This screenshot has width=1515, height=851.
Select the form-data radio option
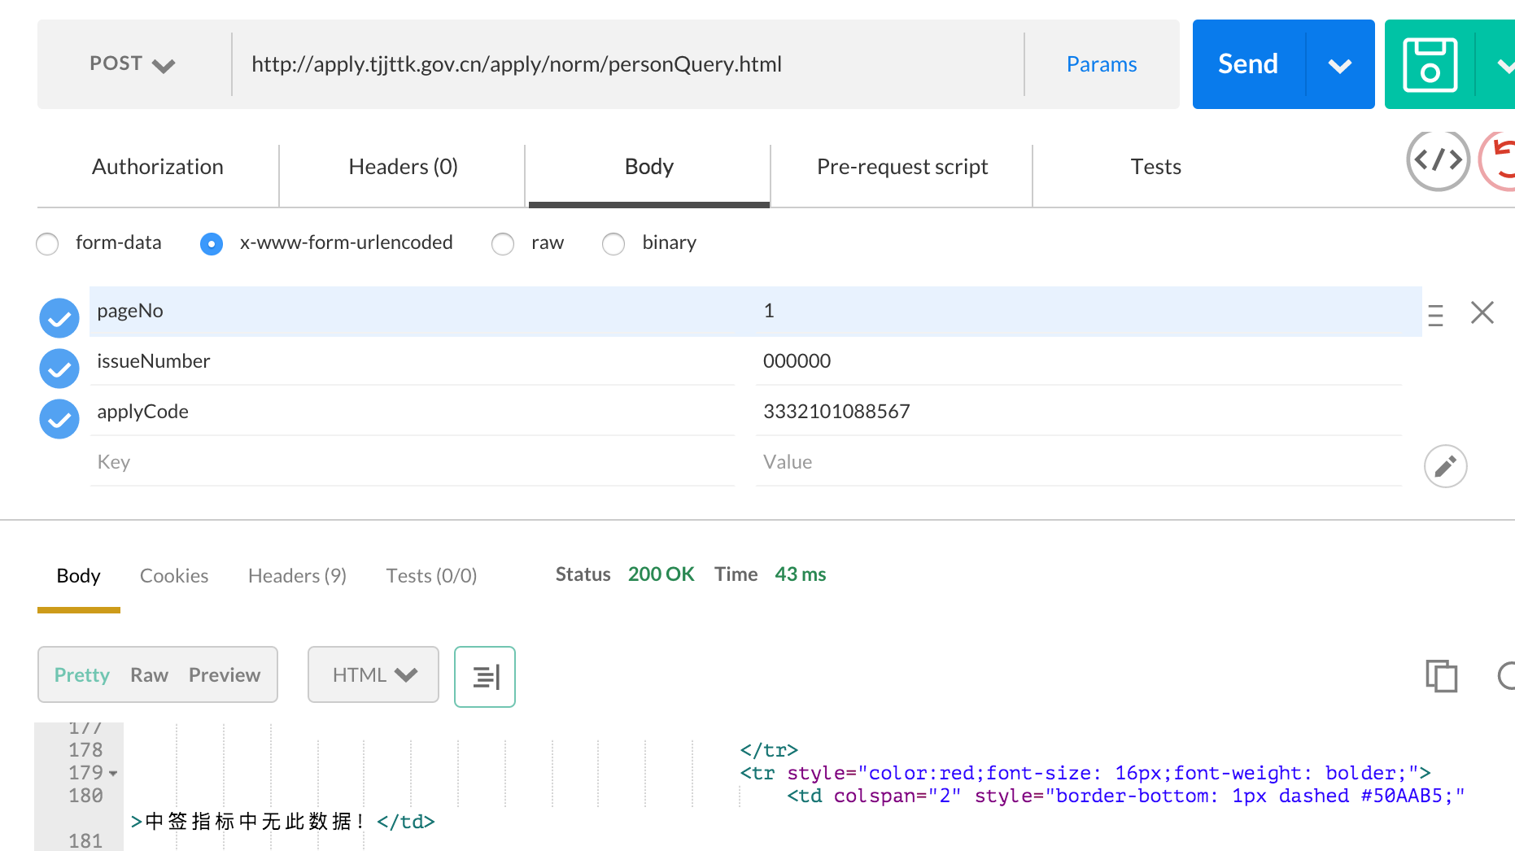(47, 243)
